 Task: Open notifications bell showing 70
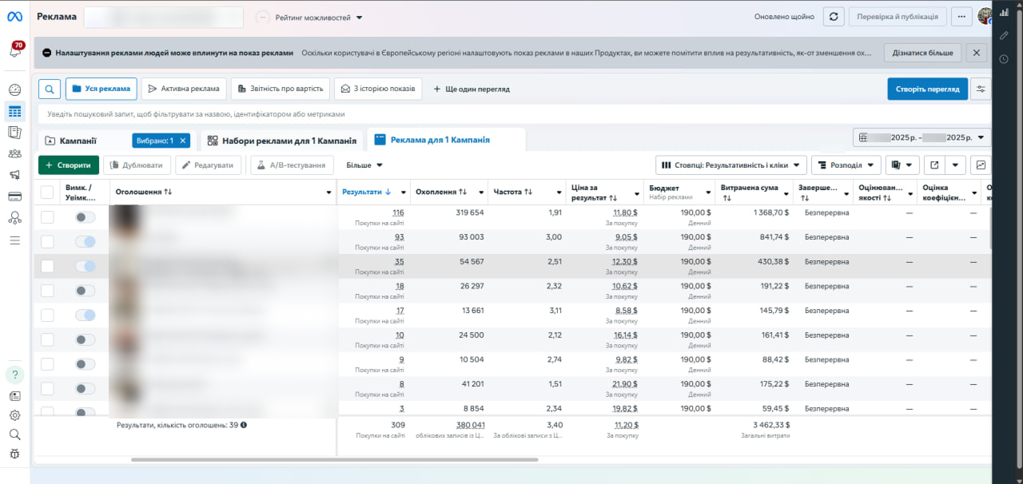point(14,50)
